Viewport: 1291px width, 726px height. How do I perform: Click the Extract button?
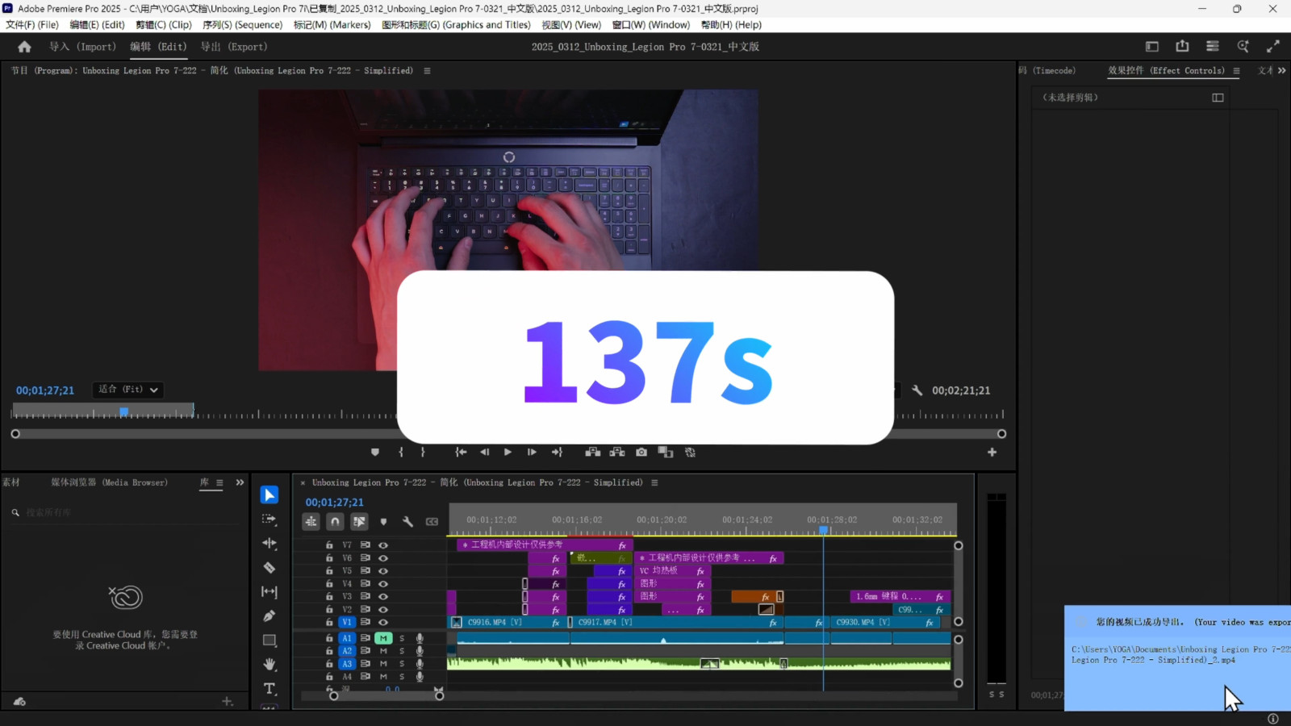pyautogui.click(x=617, y=453)
